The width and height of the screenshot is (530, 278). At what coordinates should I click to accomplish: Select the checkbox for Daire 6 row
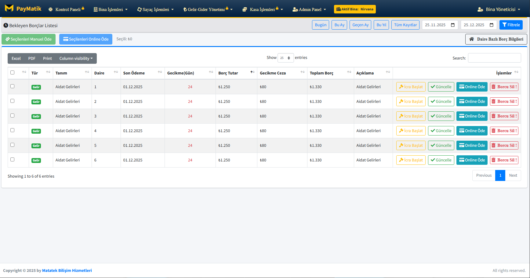[13, 160]
